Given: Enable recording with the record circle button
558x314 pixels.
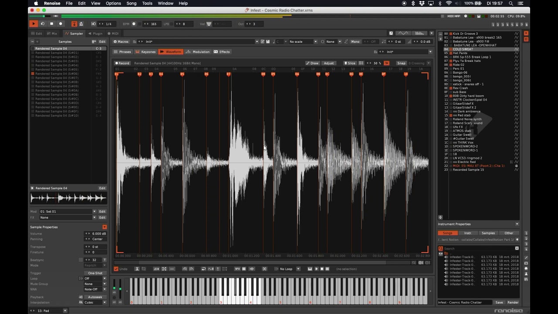Looking at the screenshot, I should [x=61, y=24].
